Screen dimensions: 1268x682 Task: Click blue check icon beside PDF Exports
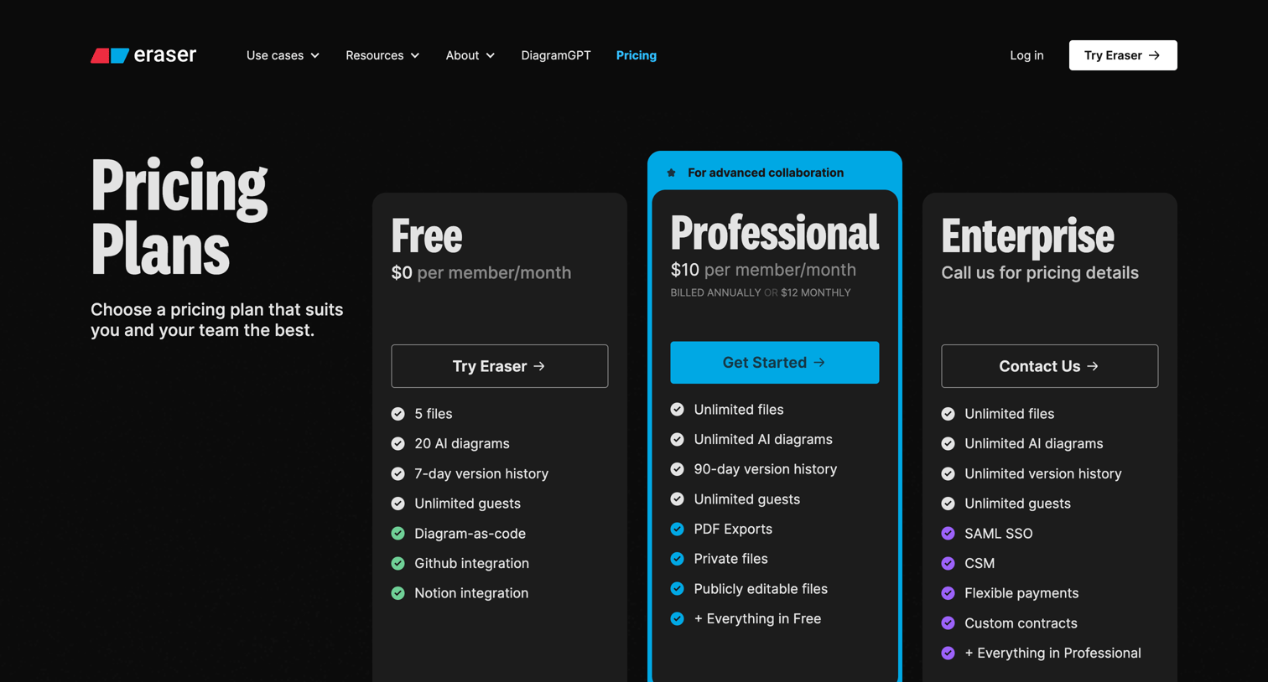click(678, 530)
